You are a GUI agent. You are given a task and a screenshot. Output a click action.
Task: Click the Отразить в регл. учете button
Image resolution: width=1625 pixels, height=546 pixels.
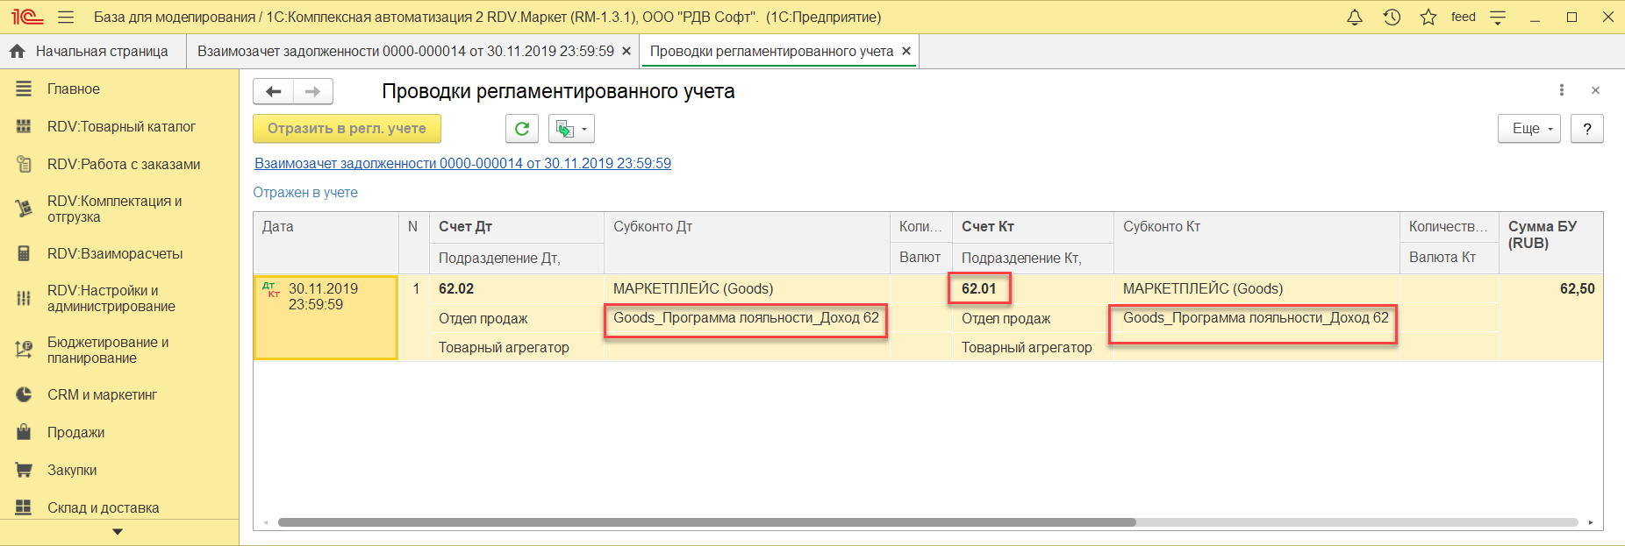point(347,129)
